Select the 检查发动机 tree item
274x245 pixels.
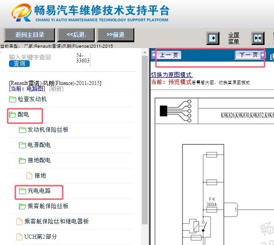point(32,99)
